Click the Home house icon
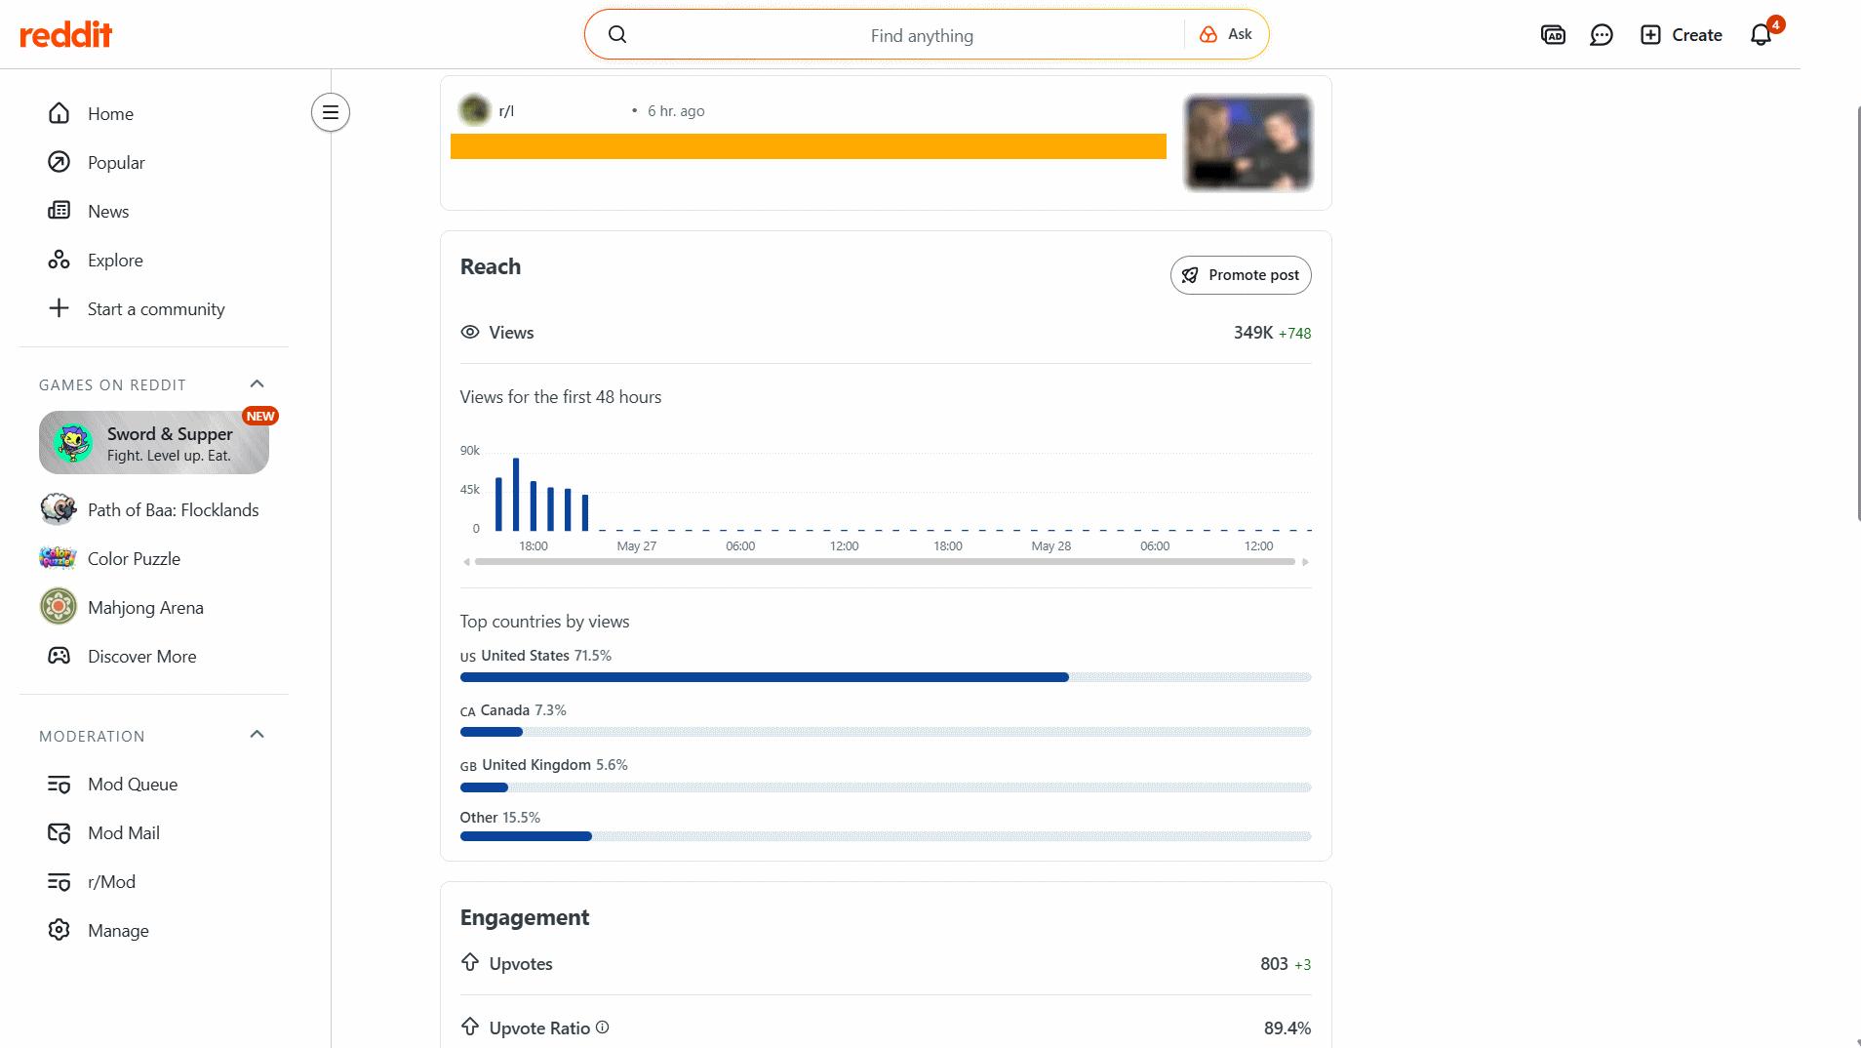This screenshot has width=1861, height=1048. coord(59,113)
